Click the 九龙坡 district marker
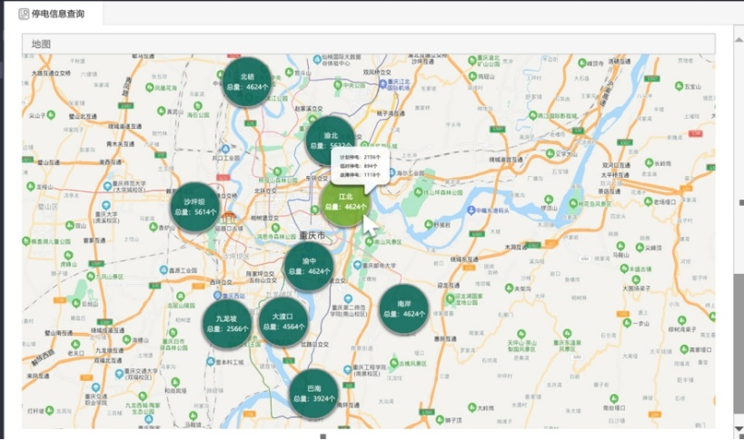This screenshot has width=744, height=440. pos(226,325)
